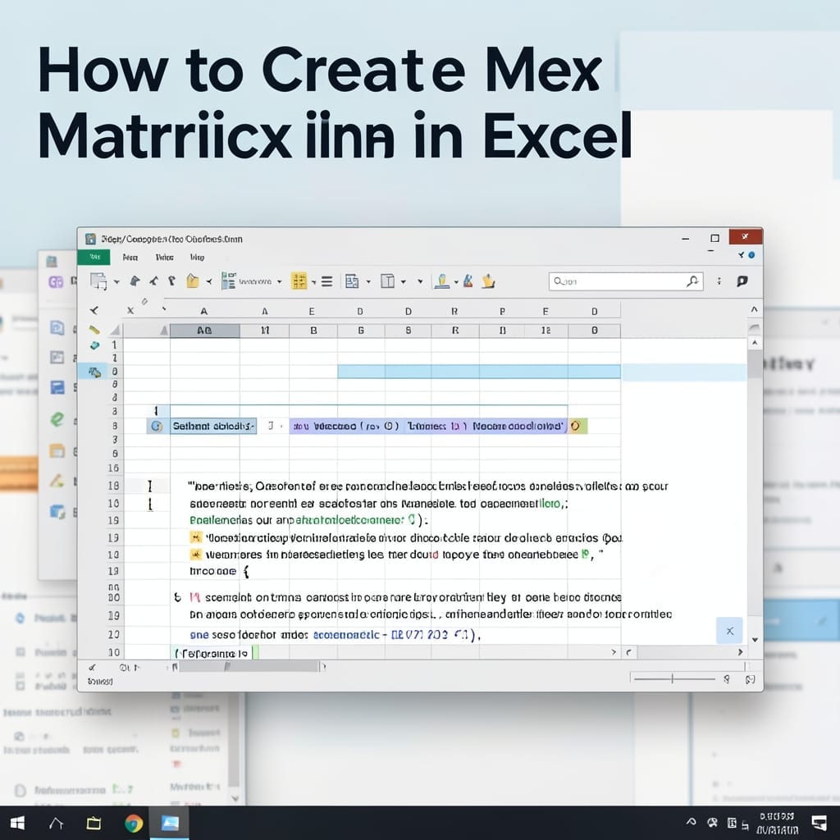Click the yellow ruler icon in left strip

pos(94,330)
